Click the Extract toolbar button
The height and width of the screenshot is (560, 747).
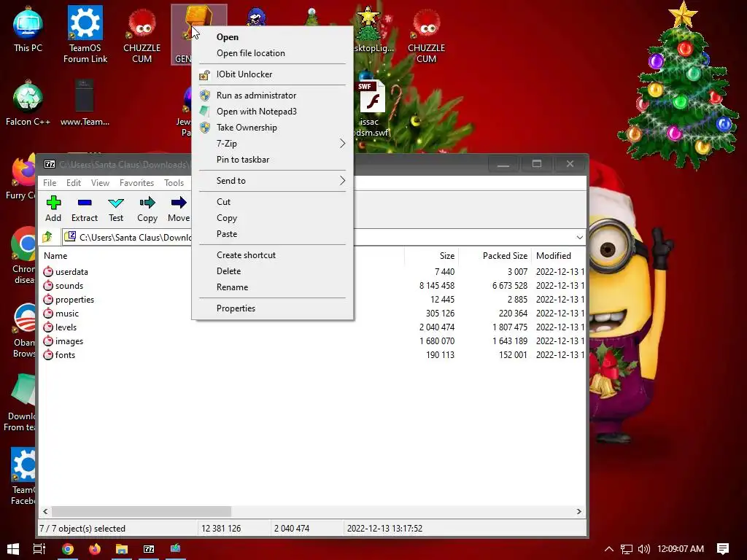tap(85, 209)
